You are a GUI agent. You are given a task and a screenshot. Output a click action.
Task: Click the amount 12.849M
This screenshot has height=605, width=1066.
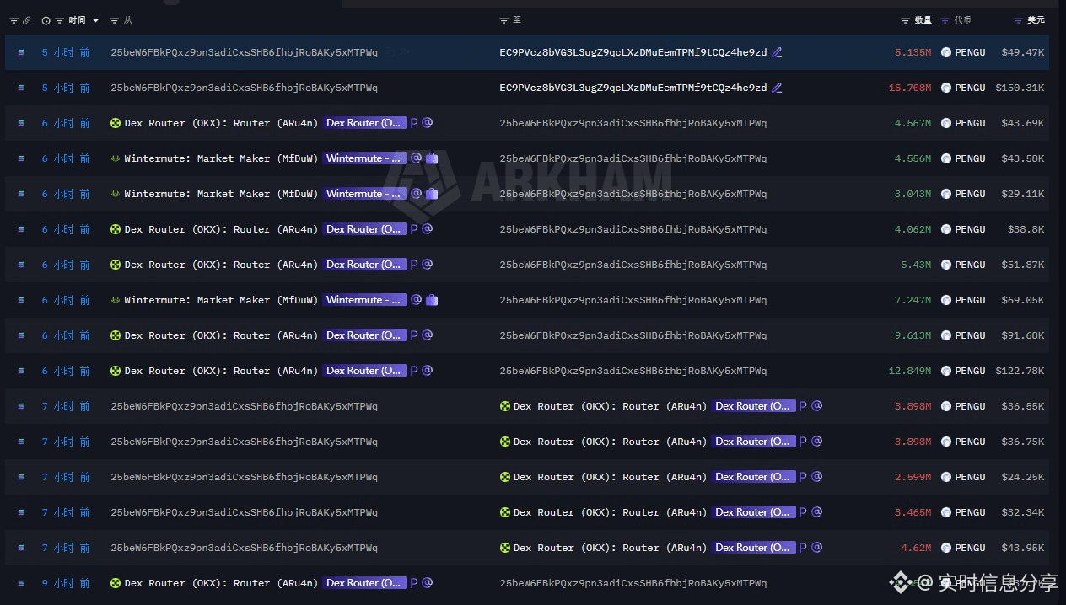click(910, 371)
